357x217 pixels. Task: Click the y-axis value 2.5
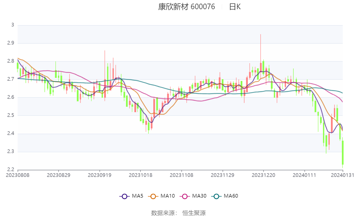[10, 116]
